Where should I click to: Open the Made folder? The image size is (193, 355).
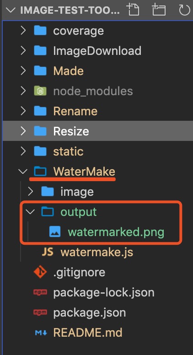point(68,71)
